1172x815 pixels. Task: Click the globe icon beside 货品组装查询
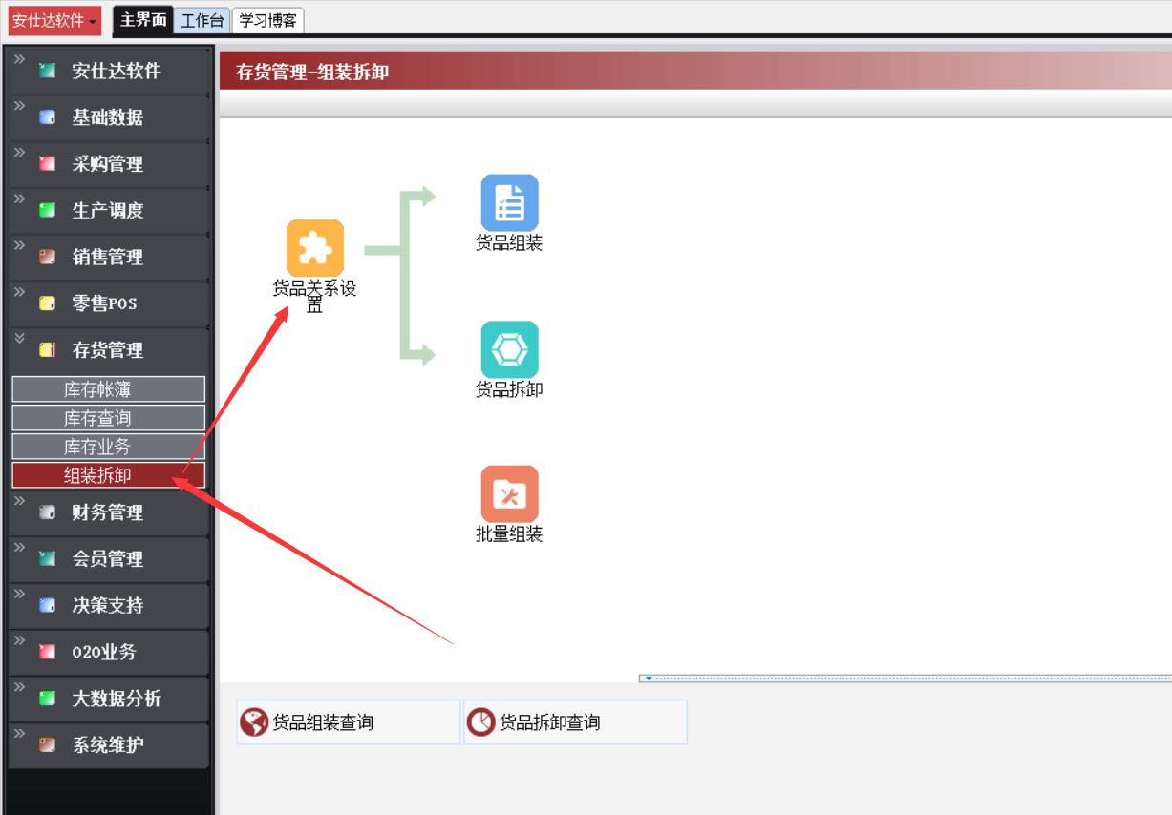pyautogui.click(x=254, y=722)
